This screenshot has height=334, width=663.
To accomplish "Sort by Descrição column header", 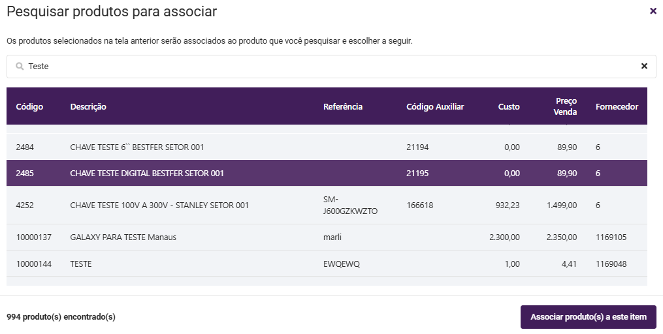I will point(88,106).
